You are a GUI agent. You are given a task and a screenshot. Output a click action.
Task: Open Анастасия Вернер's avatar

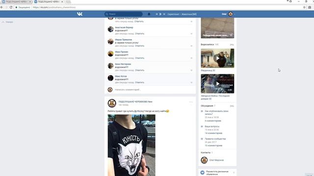(110, 29)
